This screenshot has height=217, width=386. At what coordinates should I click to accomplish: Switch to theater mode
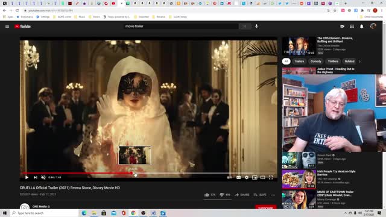[x=263, y=177]
